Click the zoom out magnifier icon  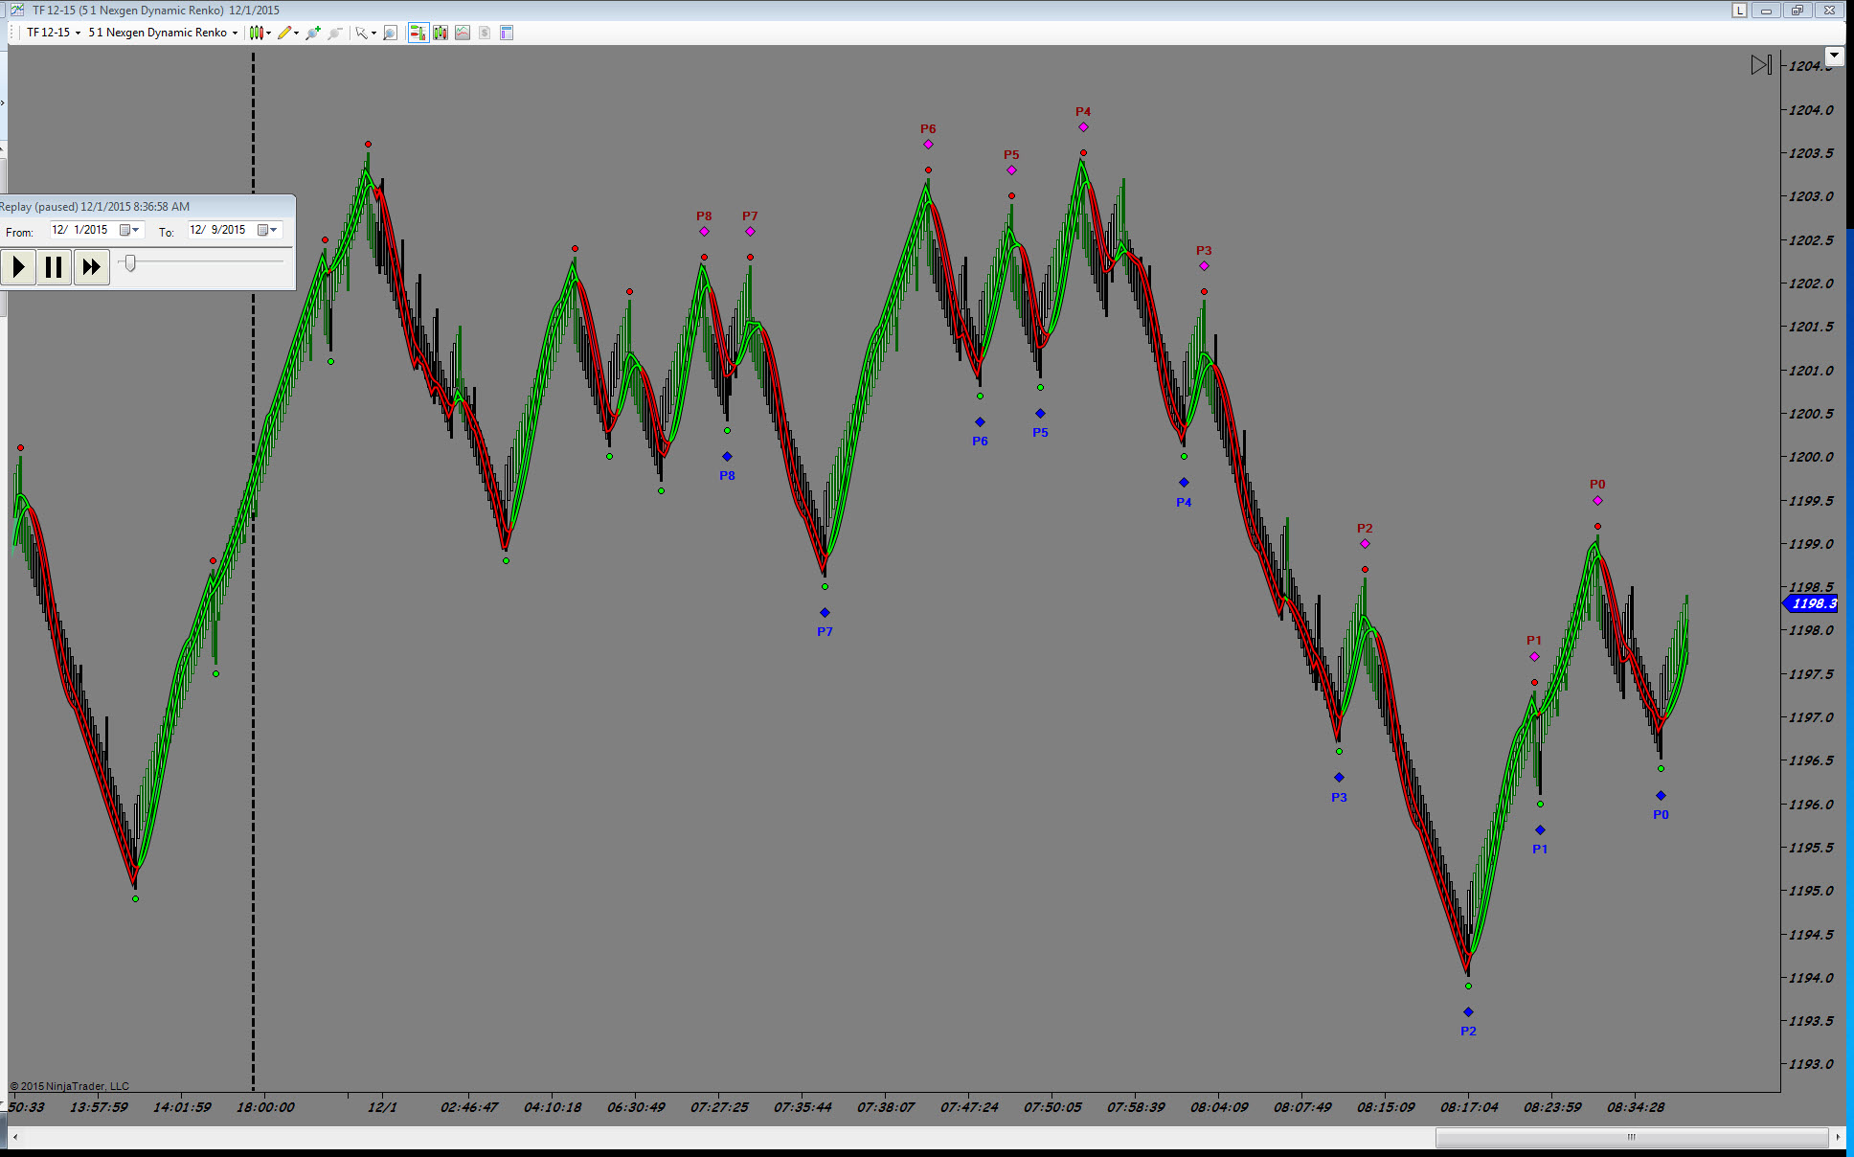click(334, 33)
